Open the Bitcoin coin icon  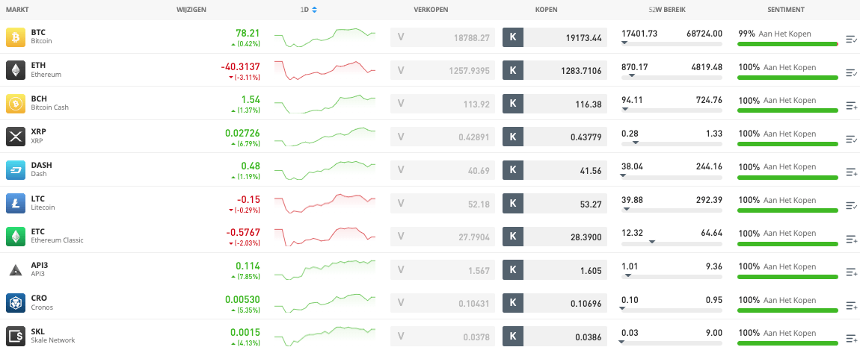pyautogui.click(x=16, y=37)
